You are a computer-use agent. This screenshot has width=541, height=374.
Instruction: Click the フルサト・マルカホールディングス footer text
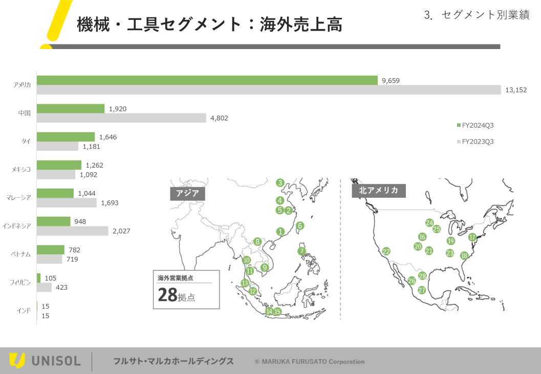[173, 361]
